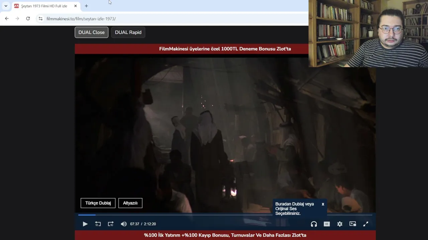Expand the tab search dropdown arrow

pyautogui.click(x=6, y=6)
